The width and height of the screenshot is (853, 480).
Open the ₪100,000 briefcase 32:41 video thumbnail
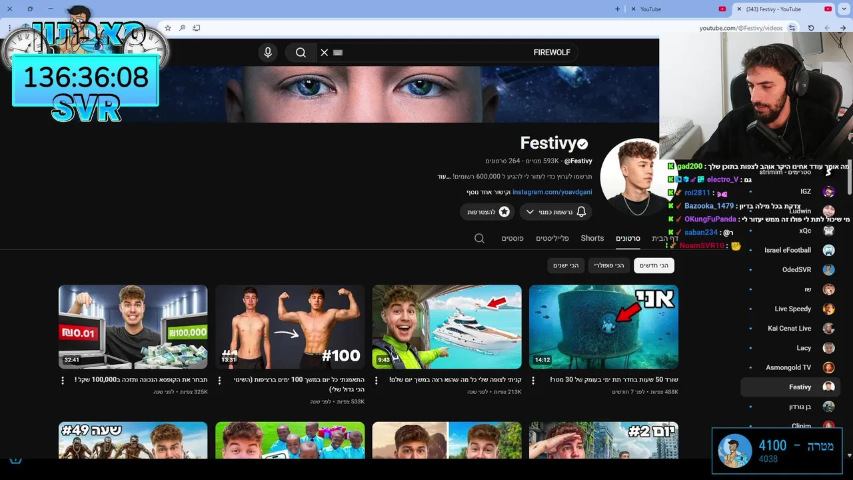(x=133, y=327)
